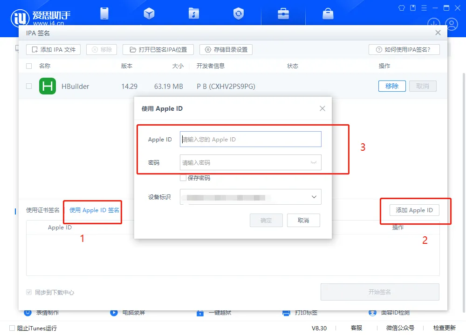Click the V8.30 version text
Viewport: 466px width, 335px height.
(319, 328)
